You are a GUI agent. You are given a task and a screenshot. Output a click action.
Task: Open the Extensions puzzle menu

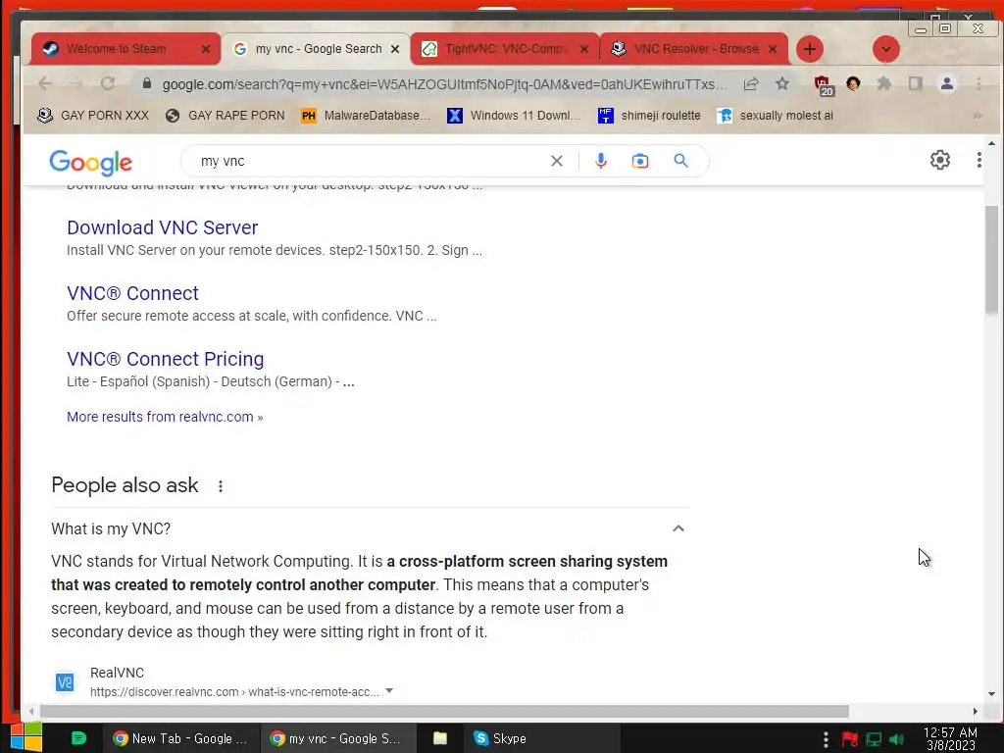884,83
